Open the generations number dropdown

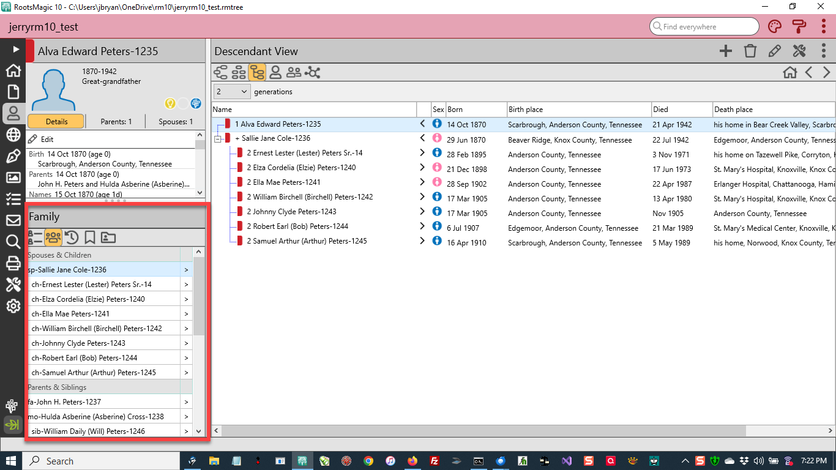point(232,92)
